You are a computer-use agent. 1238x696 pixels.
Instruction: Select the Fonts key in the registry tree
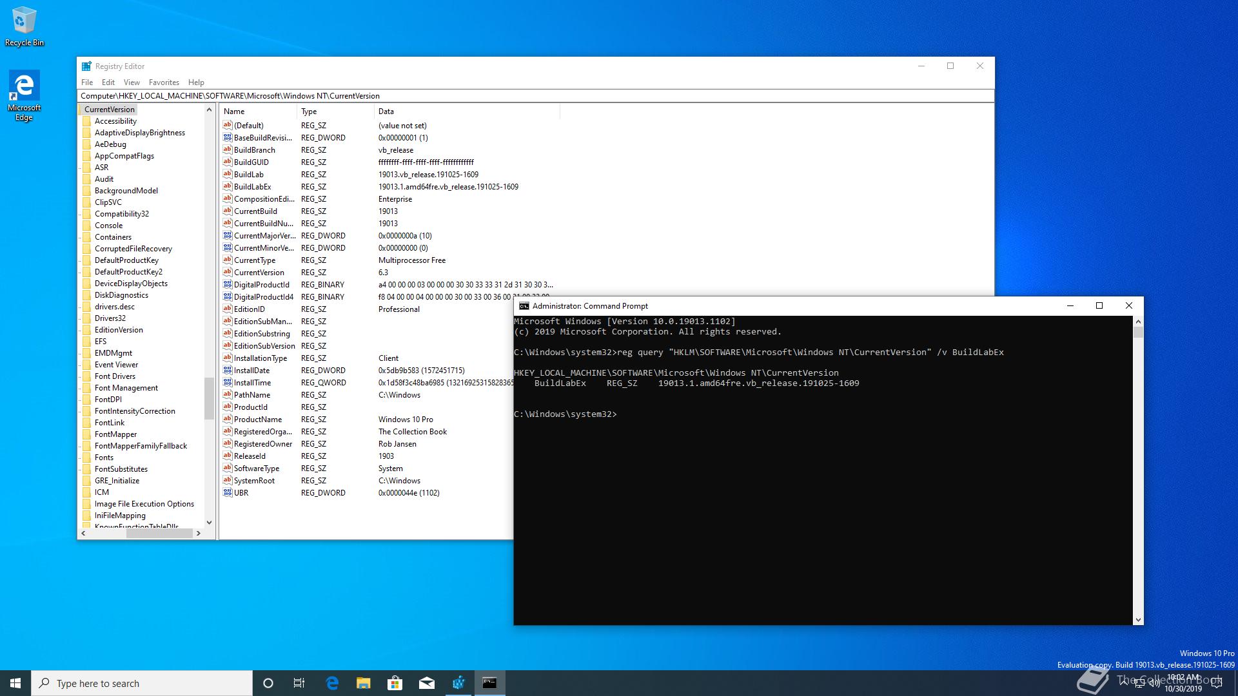pyautogui.click(x=104, y=457)
